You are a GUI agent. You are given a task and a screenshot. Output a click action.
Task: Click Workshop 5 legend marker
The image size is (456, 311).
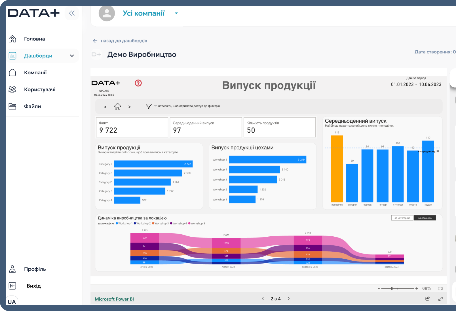click(189, 223)
